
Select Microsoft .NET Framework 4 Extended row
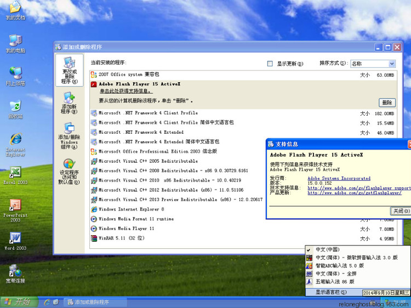243,133
